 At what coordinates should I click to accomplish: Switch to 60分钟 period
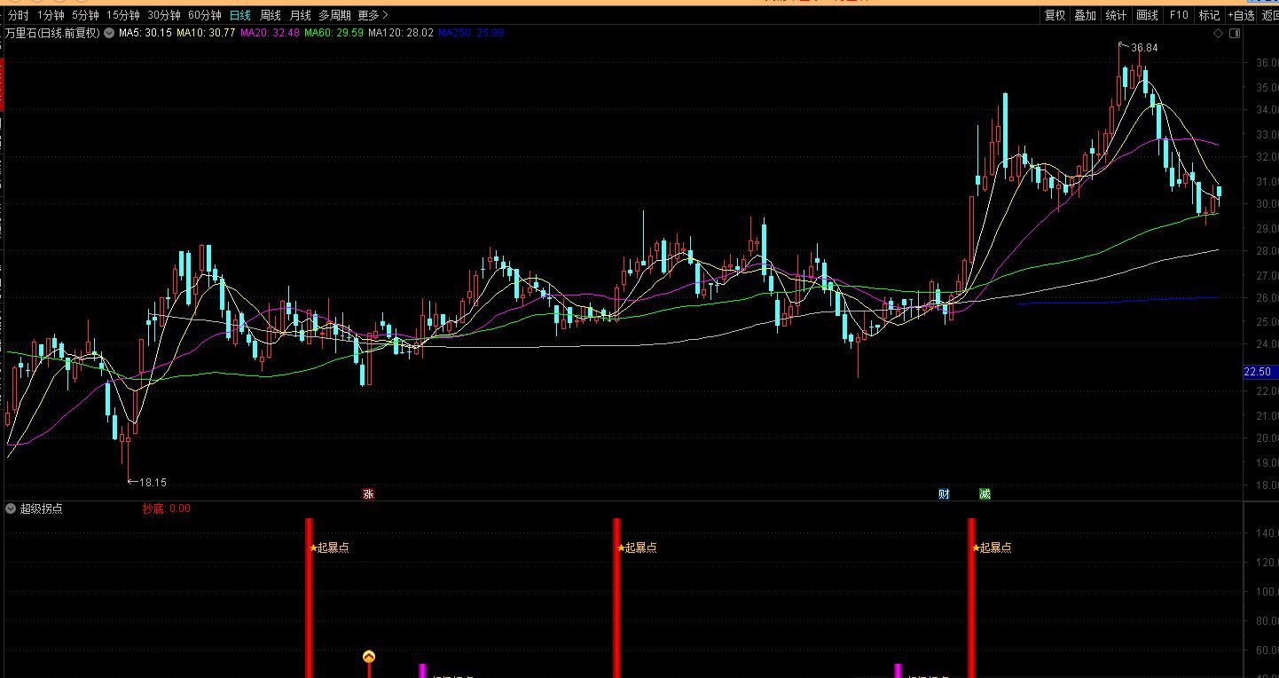click(204, 15)
